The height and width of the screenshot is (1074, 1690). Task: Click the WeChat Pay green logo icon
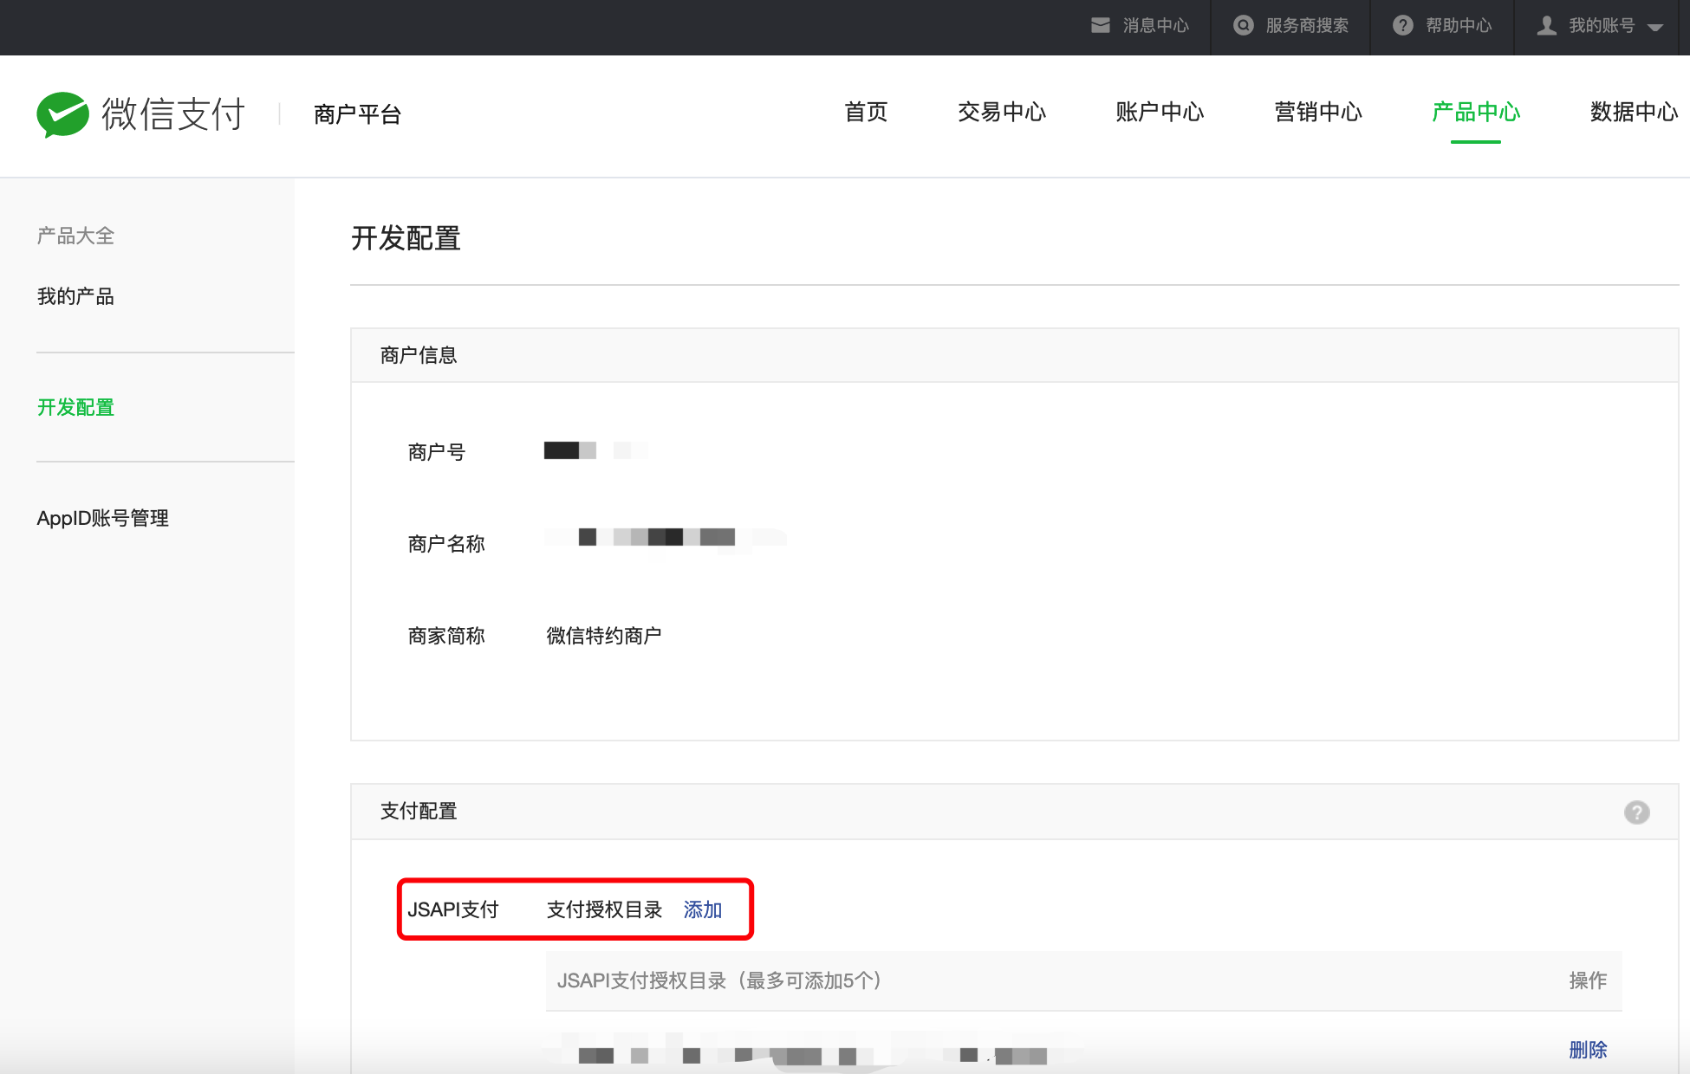pos(62,114)
